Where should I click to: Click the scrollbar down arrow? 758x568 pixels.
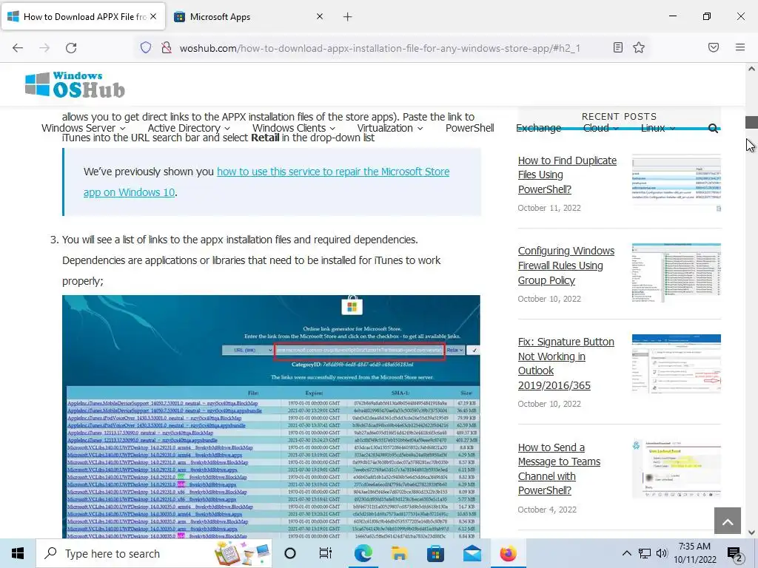pyautogui.click(x=751, y=532)
